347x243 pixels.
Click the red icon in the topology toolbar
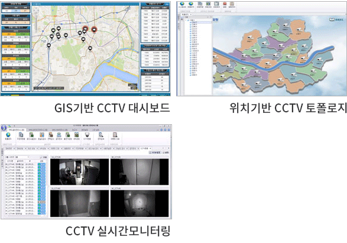point(225,4)
